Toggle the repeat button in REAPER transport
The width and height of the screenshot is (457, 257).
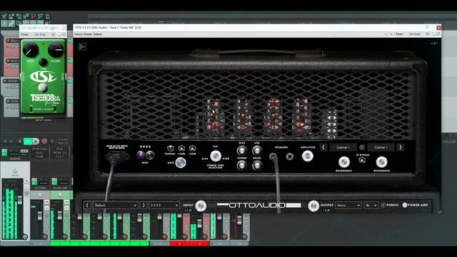[52, 141]
